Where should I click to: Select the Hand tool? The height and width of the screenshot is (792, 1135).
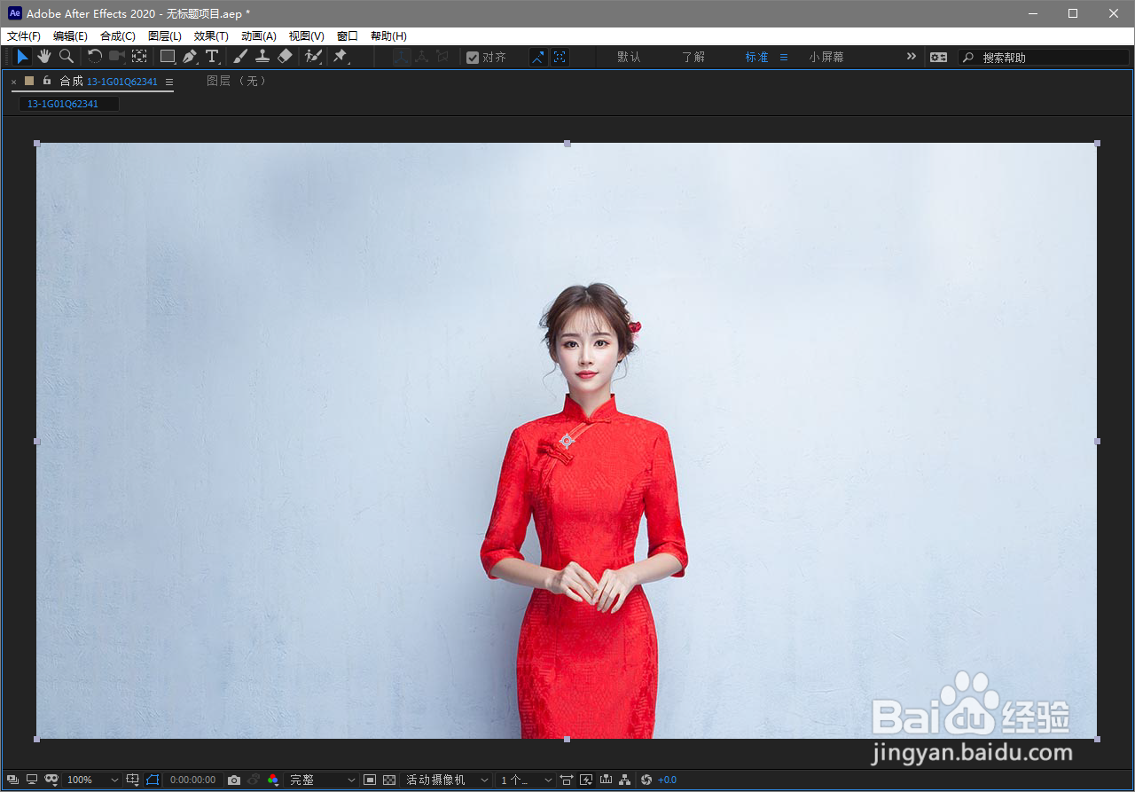(44, 57)
